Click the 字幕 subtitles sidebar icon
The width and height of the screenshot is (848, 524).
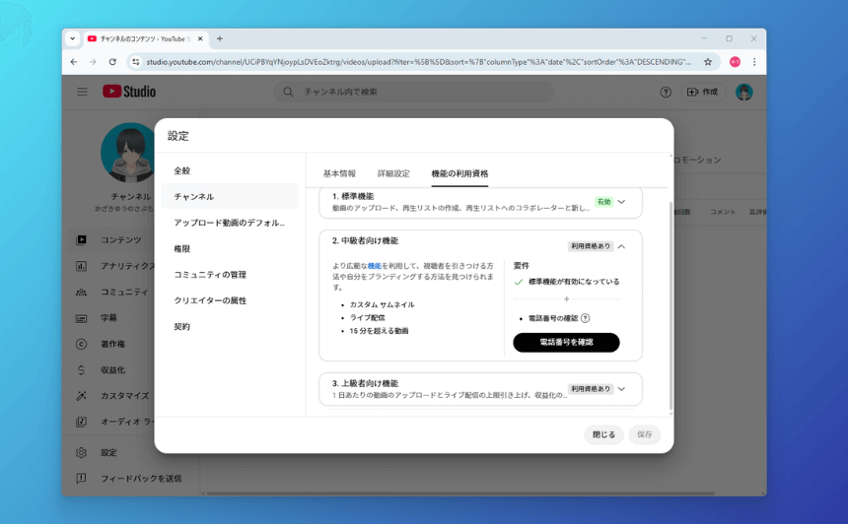coord(81,318)
